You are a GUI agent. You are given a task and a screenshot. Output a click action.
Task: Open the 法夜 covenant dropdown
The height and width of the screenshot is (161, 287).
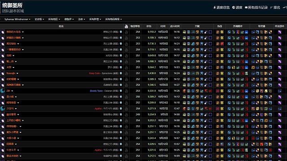pos(81,19)
